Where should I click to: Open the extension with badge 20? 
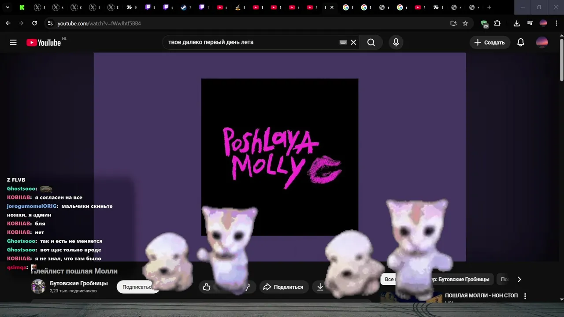(x=485, y=24)
